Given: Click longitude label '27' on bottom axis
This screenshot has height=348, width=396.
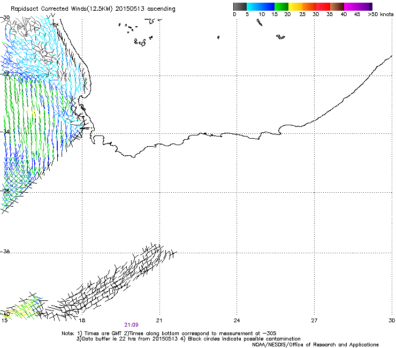Looking at the screenshot, I should pyautogui.click(x=314, y=321).
